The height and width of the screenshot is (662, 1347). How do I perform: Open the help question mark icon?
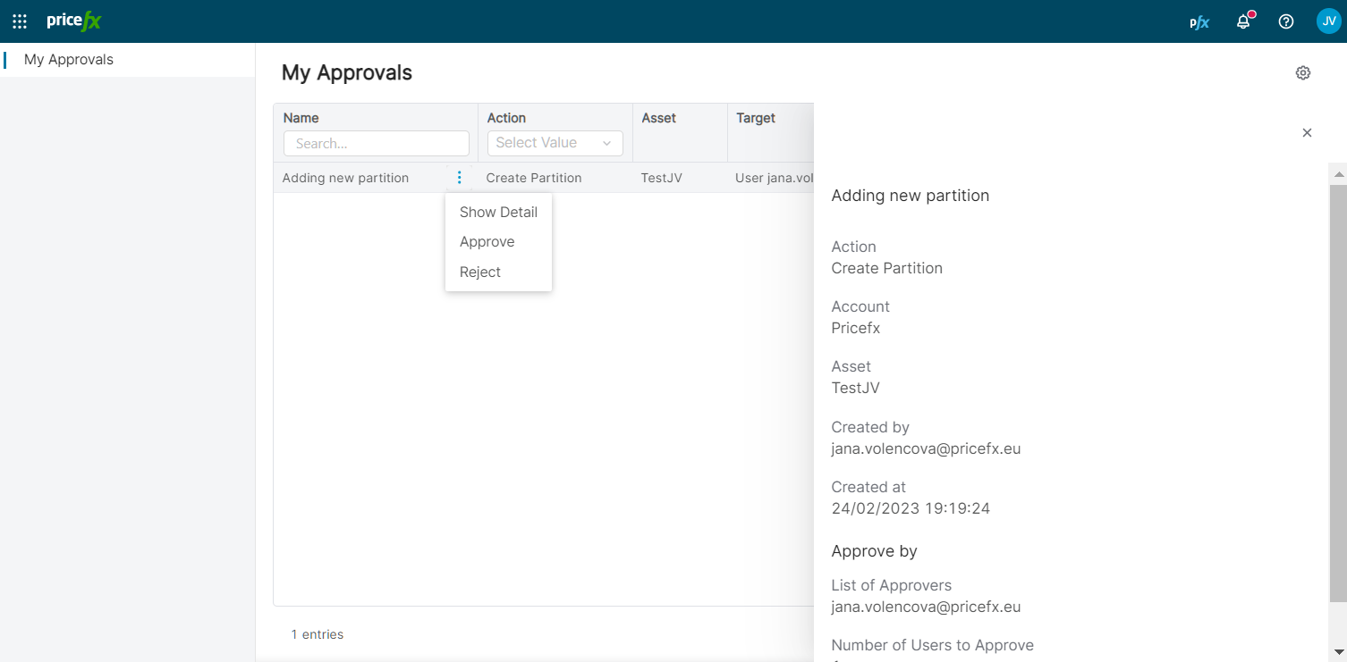1286,22
